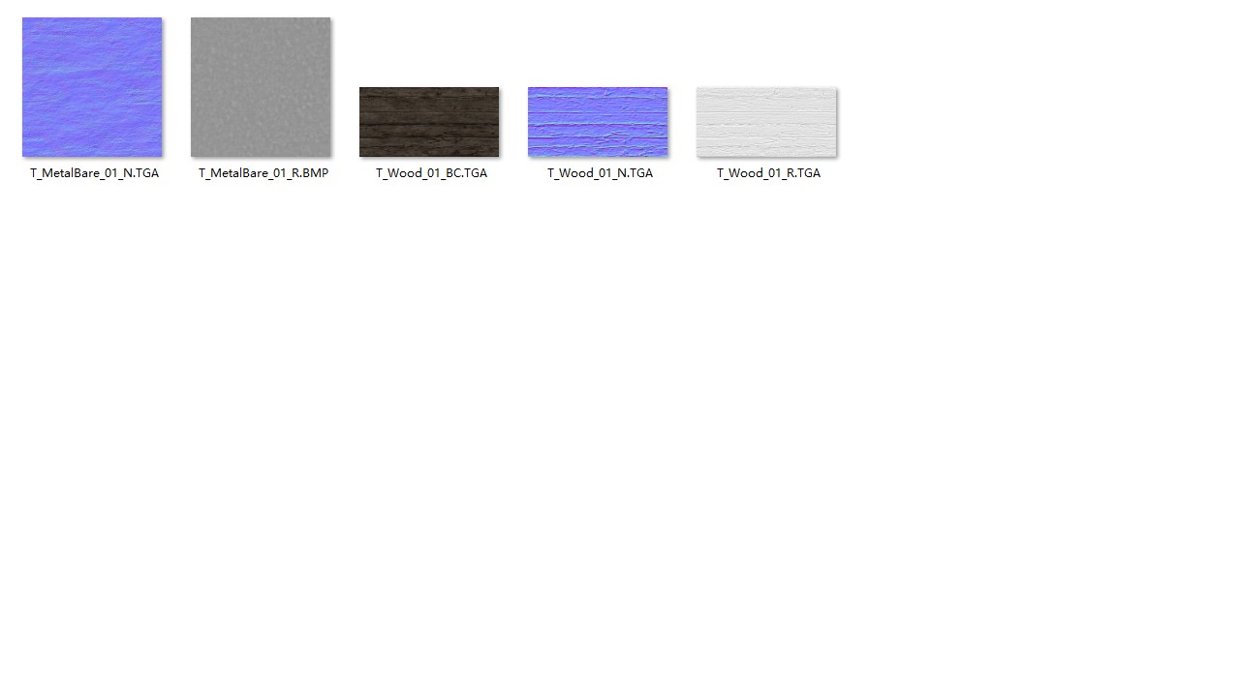Screen dimensions: 1240x697
Task: Highlight the last file in the row
Action: (x=766, y=122)
